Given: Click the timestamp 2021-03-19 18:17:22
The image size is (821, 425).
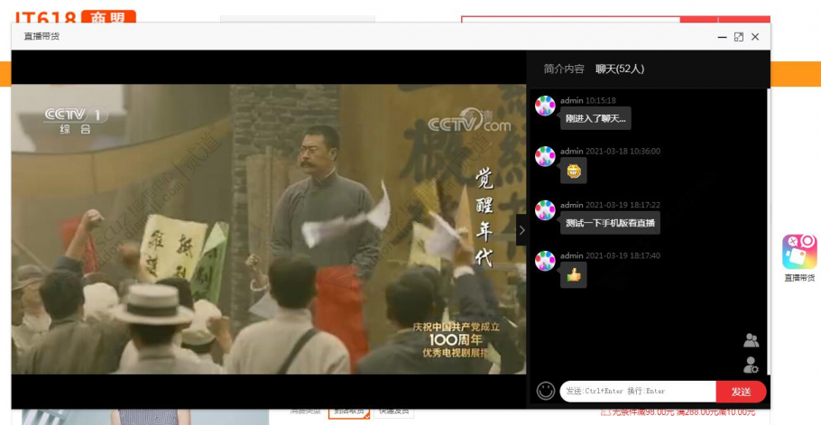Looking at the screenshot, I should (623, 205).
